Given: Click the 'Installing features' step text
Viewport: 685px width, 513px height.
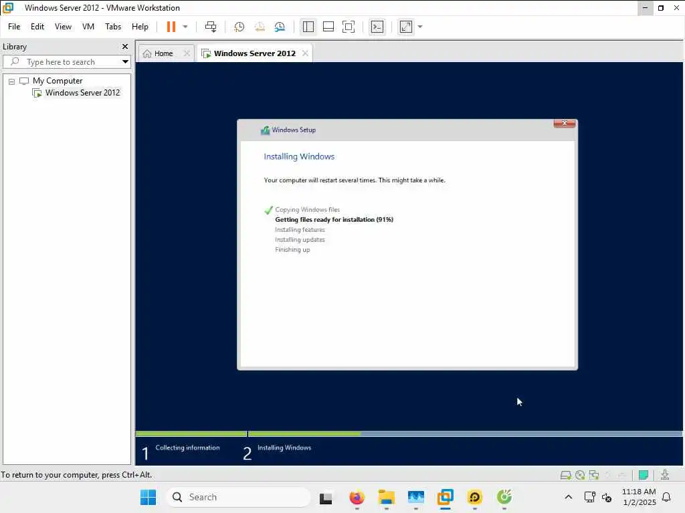Looking at the screenshot, I should click(x=300, y=230).
